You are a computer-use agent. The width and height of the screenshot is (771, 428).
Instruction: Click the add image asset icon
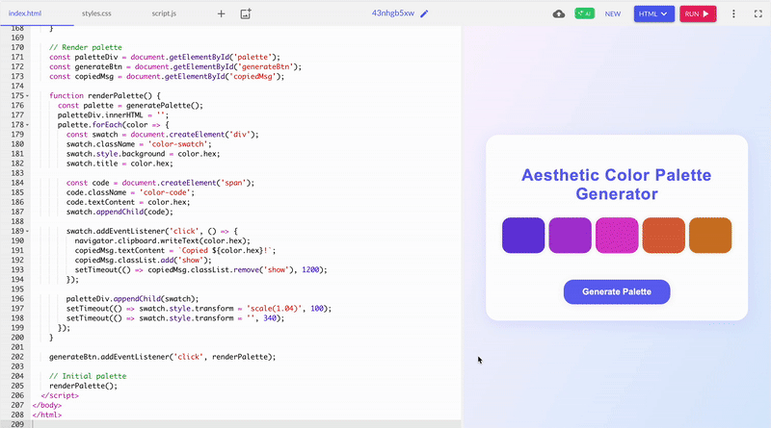246,13
